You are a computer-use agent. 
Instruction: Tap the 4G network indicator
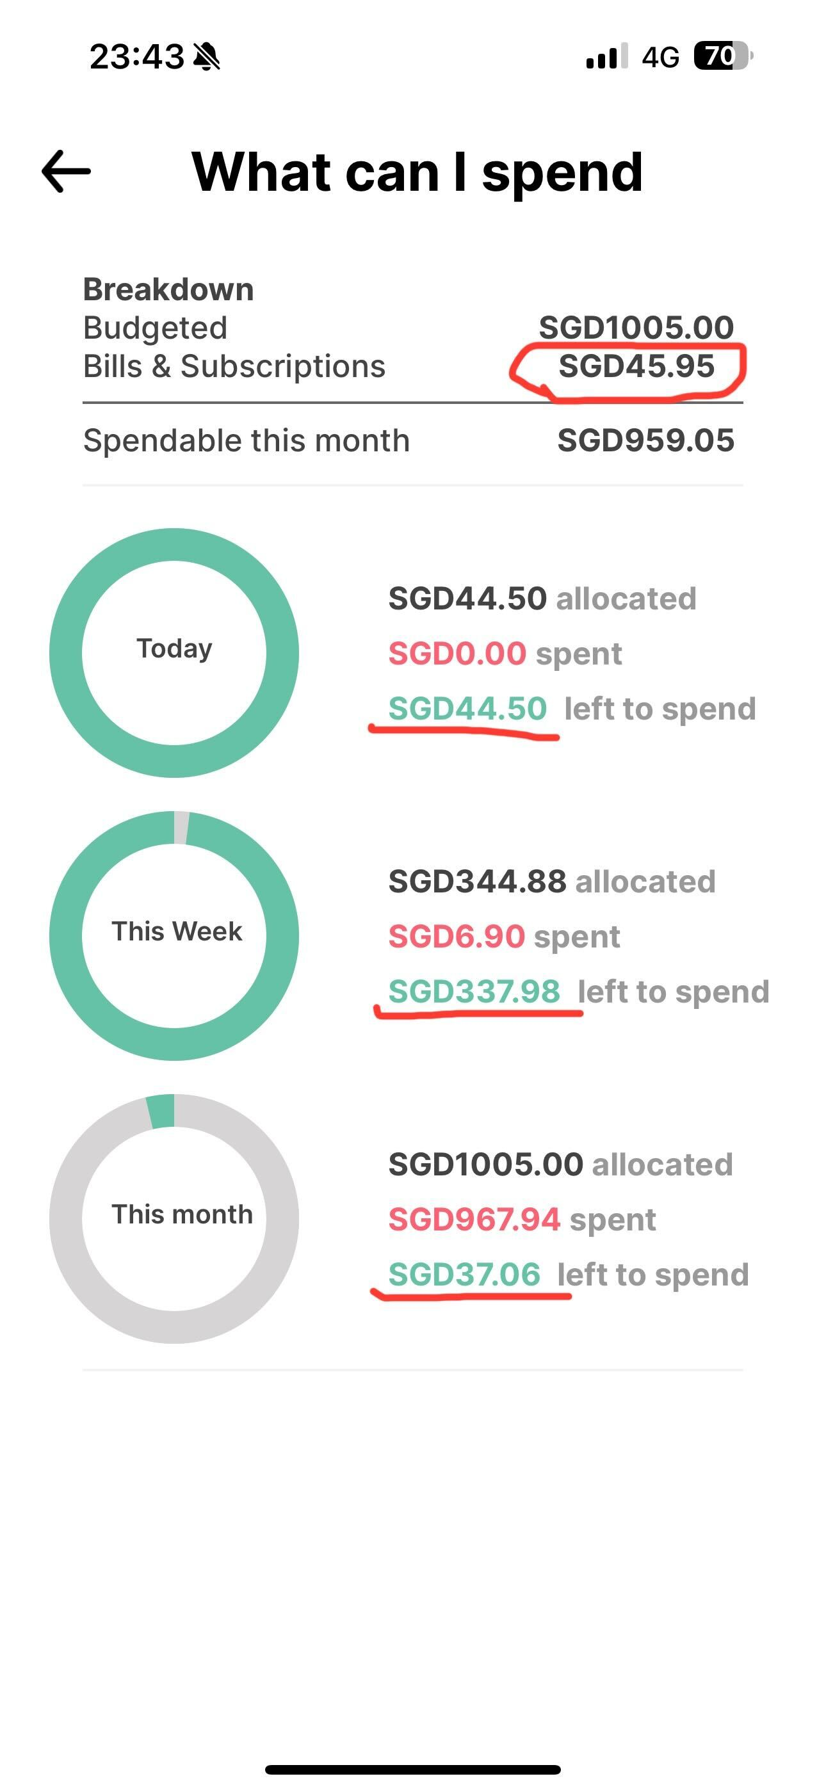(x=660, y=57)
